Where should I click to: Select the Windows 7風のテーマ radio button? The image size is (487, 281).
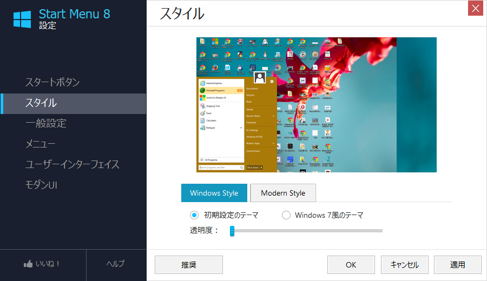pyautogui.click(x=286, y=215)
